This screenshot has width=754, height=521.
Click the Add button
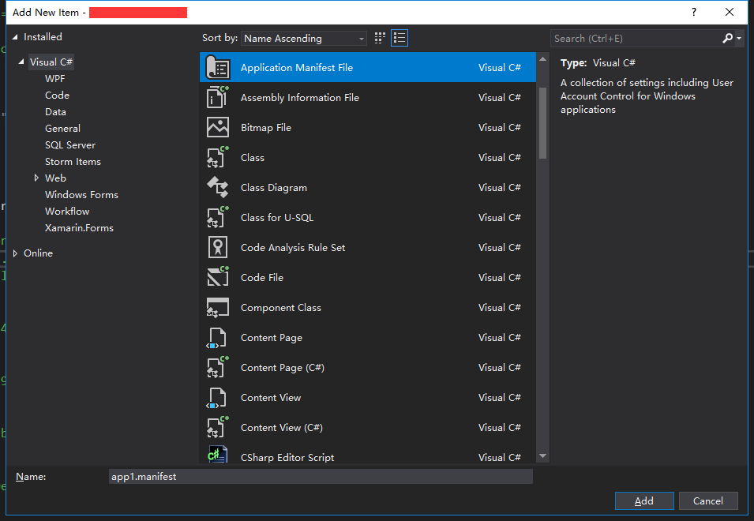[x=644, y=500]
